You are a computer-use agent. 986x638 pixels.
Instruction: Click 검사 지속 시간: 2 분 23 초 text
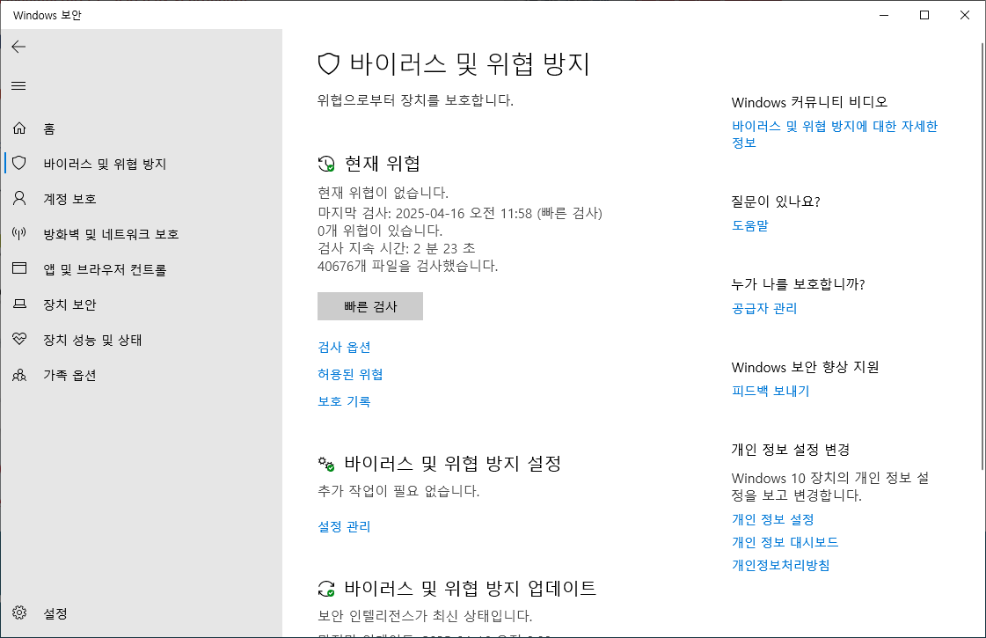(396, 248)
